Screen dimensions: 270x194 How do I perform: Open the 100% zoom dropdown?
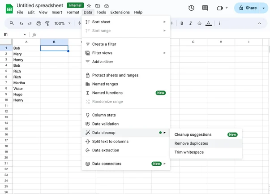[x=62, y=23]
